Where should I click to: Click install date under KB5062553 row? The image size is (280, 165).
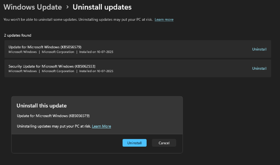coord(96,71)
